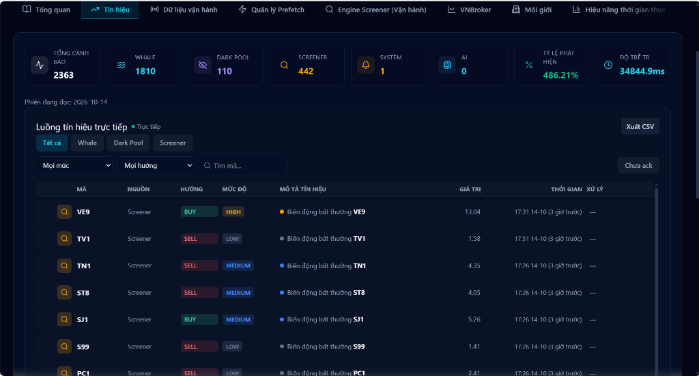
Task: Click the bell icon in System card
Action: coord(366,65)
